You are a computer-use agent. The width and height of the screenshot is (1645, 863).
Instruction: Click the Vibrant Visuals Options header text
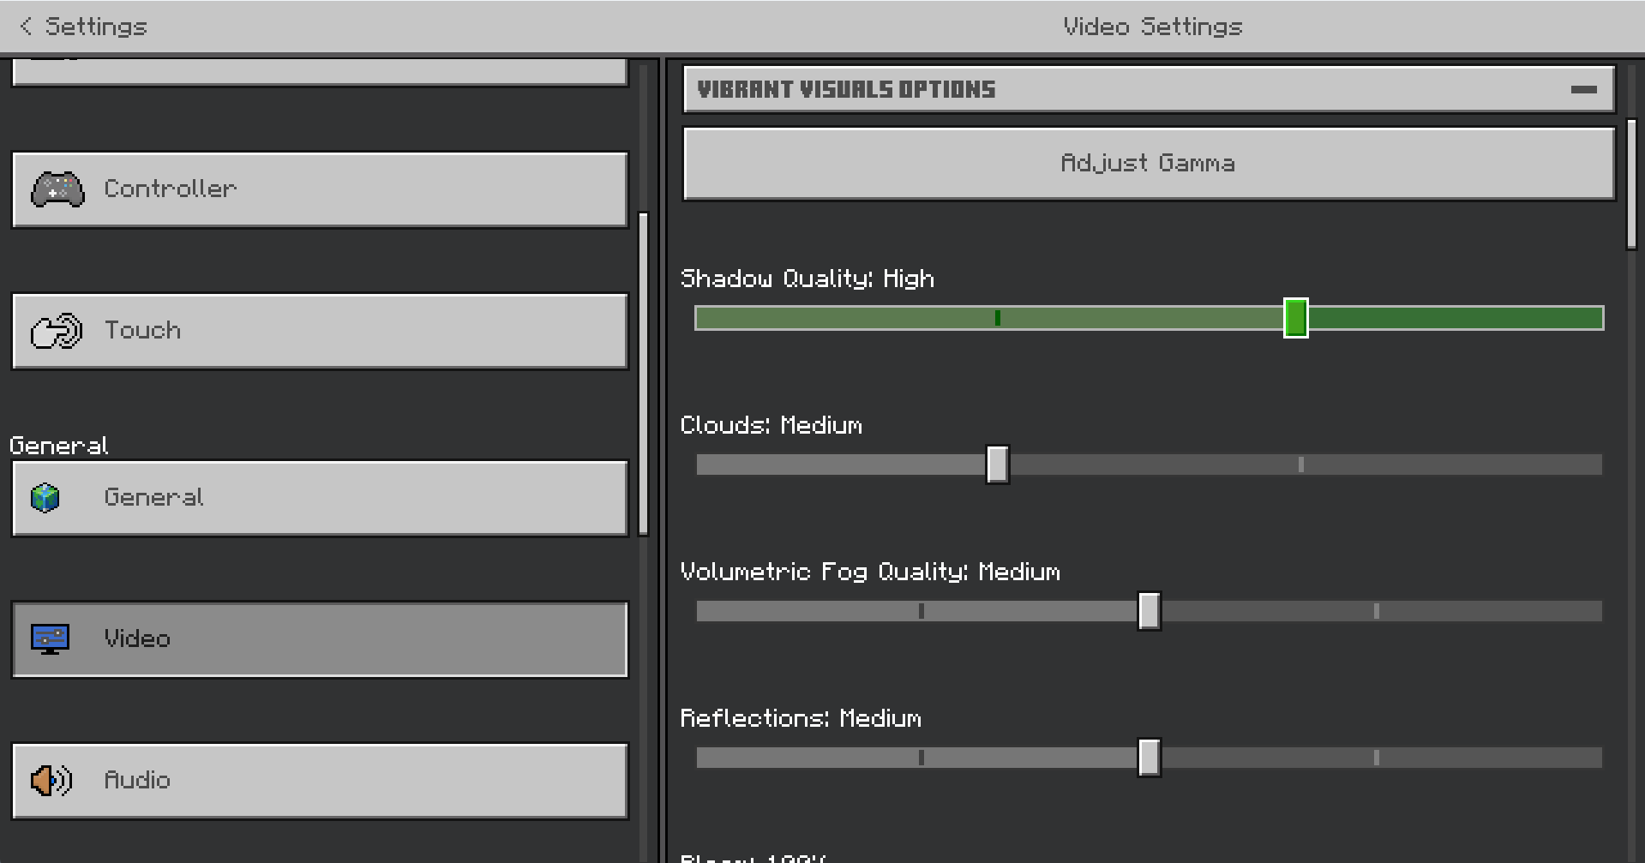click(846, 89)
